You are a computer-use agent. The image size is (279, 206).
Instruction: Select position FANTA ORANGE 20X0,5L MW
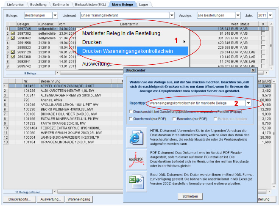[x=64, y=124]
